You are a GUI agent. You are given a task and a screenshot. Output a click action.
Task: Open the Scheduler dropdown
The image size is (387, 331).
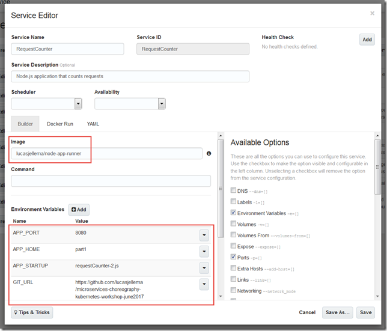(x=78, y=104)
